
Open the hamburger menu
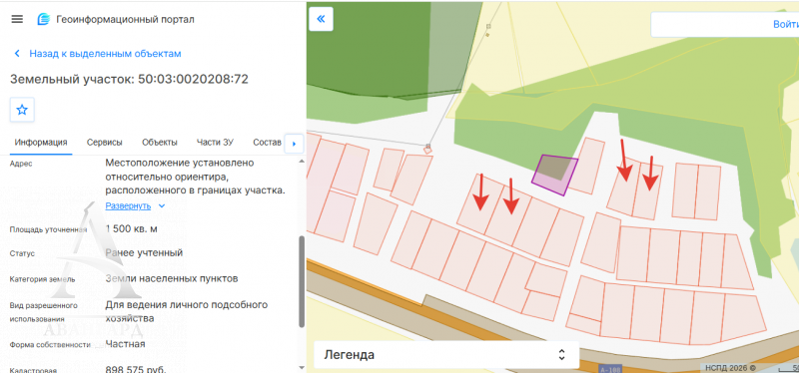click(17, 19)
